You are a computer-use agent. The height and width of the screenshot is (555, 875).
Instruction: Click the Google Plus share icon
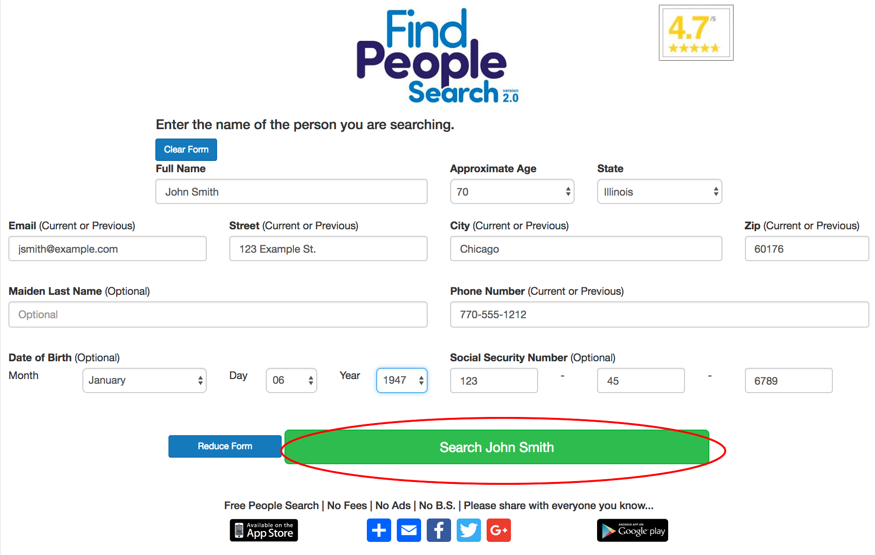tap(498, 530)
